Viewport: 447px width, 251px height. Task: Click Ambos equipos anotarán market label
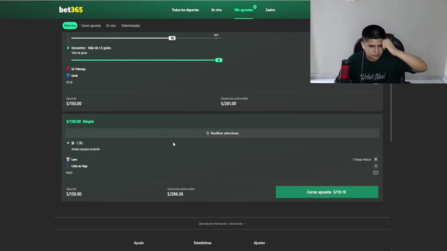86,149
